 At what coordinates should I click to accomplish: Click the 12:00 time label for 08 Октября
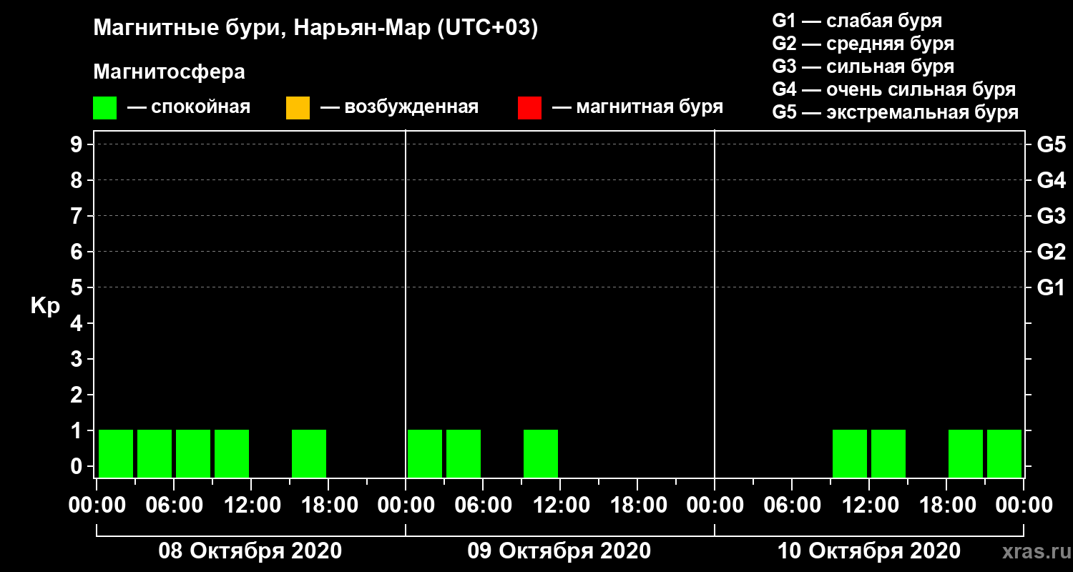[x=251, y=505]
